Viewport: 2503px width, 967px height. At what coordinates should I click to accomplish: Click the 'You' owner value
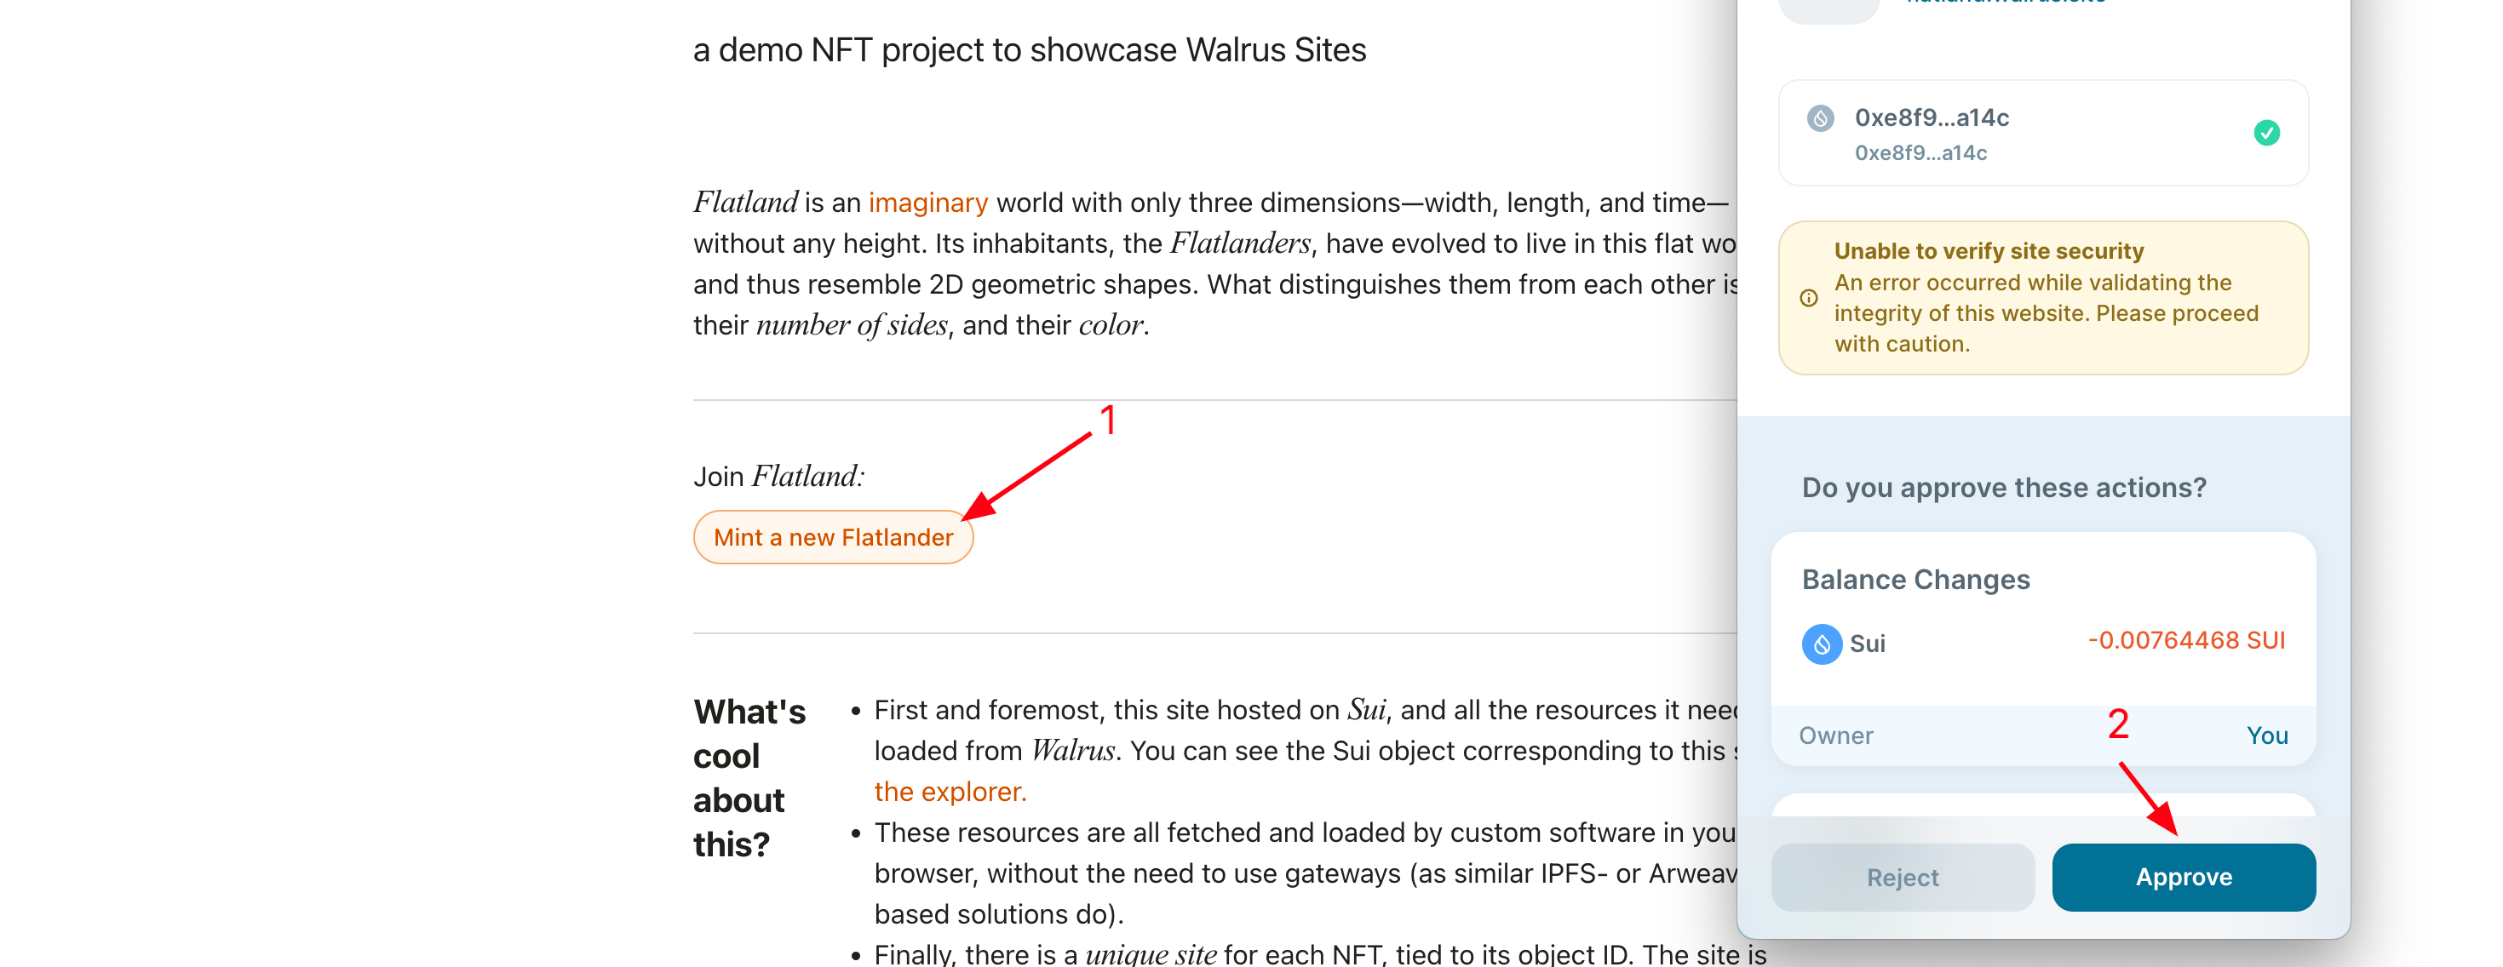(x=2267, y=735)
